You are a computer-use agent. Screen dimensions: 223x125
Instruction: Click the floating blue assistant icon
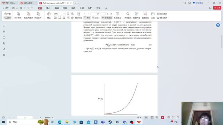(218, 25)
